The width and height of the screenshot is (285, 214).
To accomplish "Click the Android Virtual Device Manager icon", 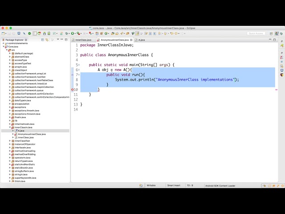I will [x=49, y=33].
